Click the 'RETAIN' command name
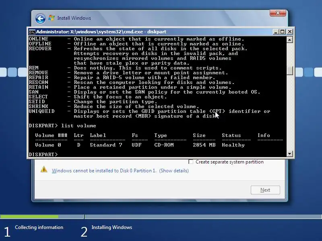 click(38, 87)
